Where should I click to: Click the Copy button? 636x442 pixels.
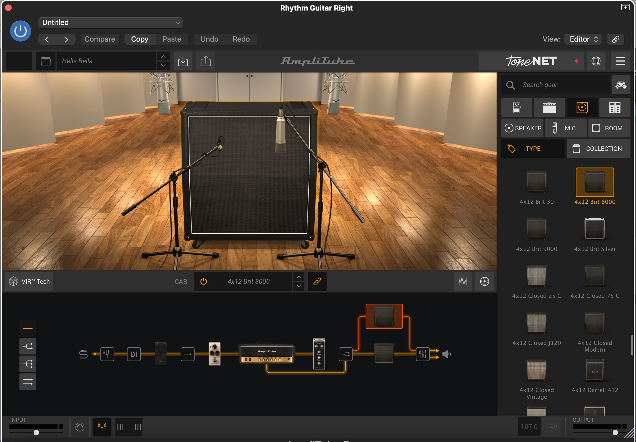140,39
